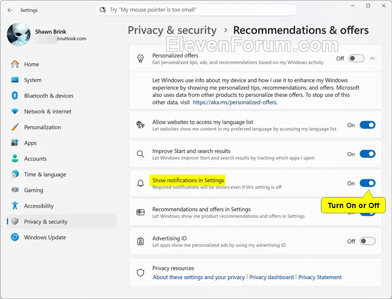Click the Privacy & security shield icon
This screenshot has height=299, width=392.
(15, 221)
